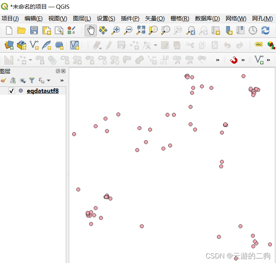The height and width of the screenshot is (263, 276).
Task: Close the Layers panel
Action: click(x=64, y=71)
